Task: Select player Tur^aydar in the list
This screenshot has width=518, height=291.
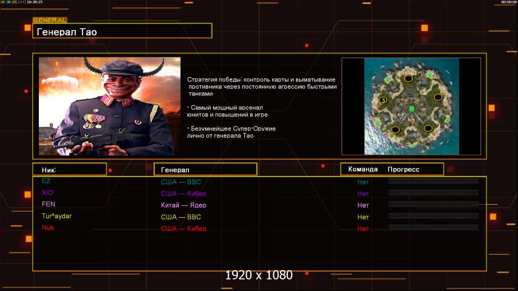Action: [x=56, y=216]
